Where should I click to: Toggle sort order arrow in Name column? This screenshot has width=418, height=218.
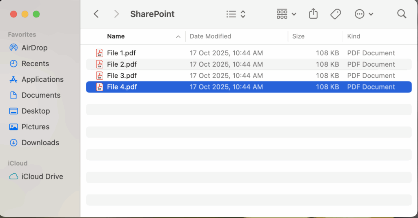178,37
